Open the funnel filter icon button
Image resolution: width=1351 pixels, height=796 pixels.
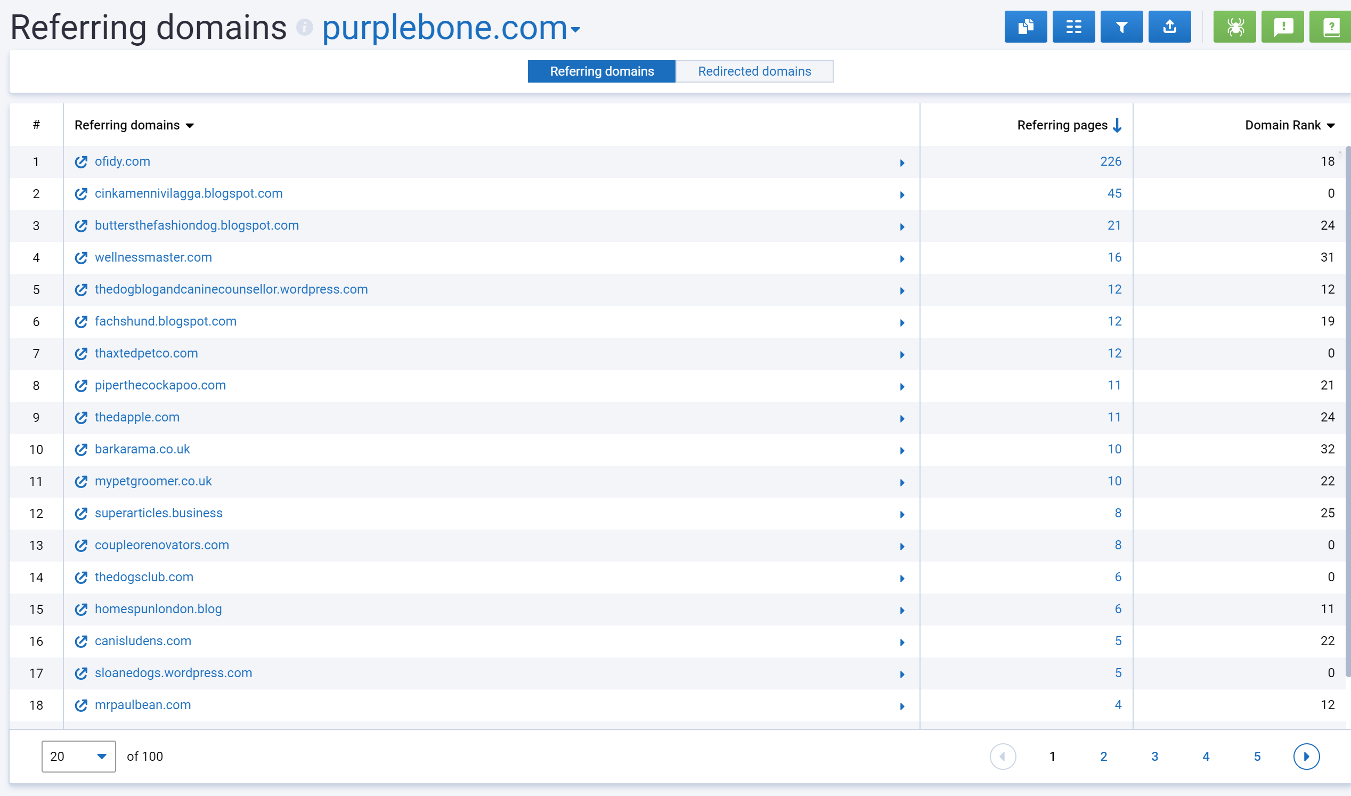1121,27
